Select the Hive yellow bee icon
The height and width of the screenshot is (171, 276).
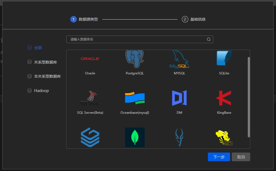(x=224, y=138)
